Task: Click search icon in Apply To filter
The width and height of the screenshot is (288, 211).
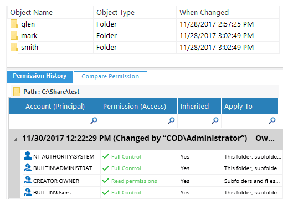Action: point(272,120)
